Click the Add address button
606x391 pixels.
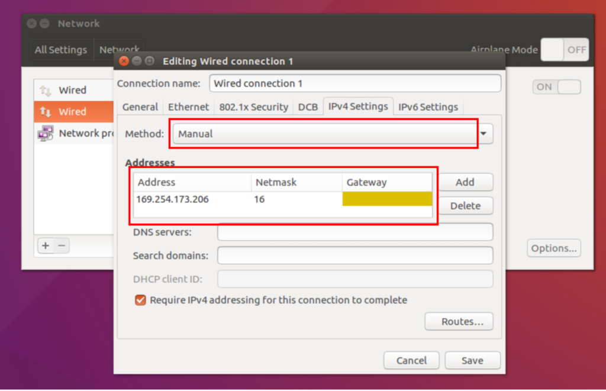(x=465, y=182)
